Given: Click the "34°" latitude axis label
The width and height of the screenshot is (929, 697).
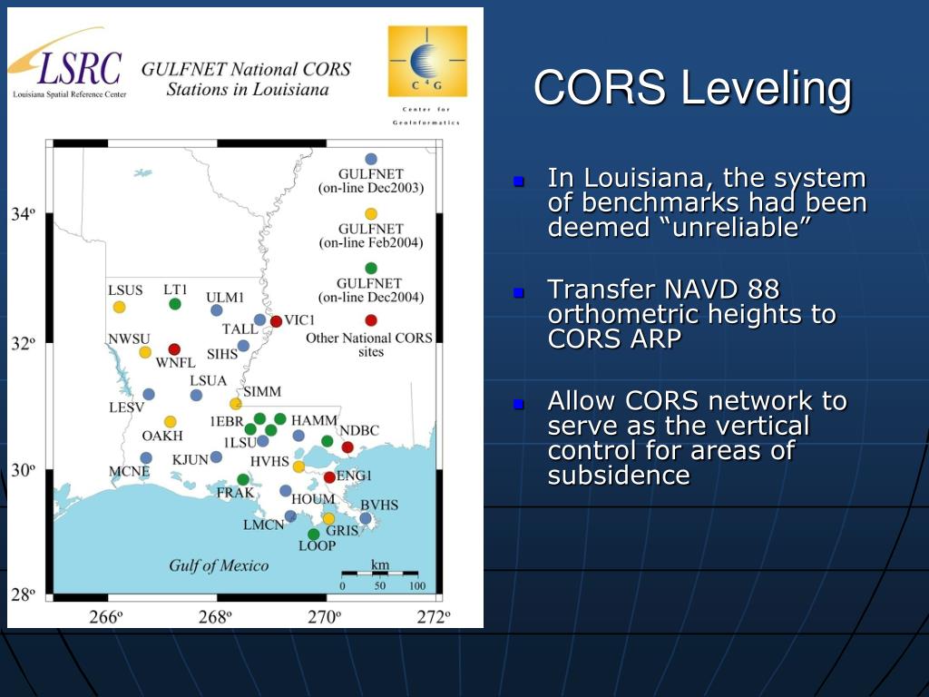Looking at the screenshot, I should 23,214.
